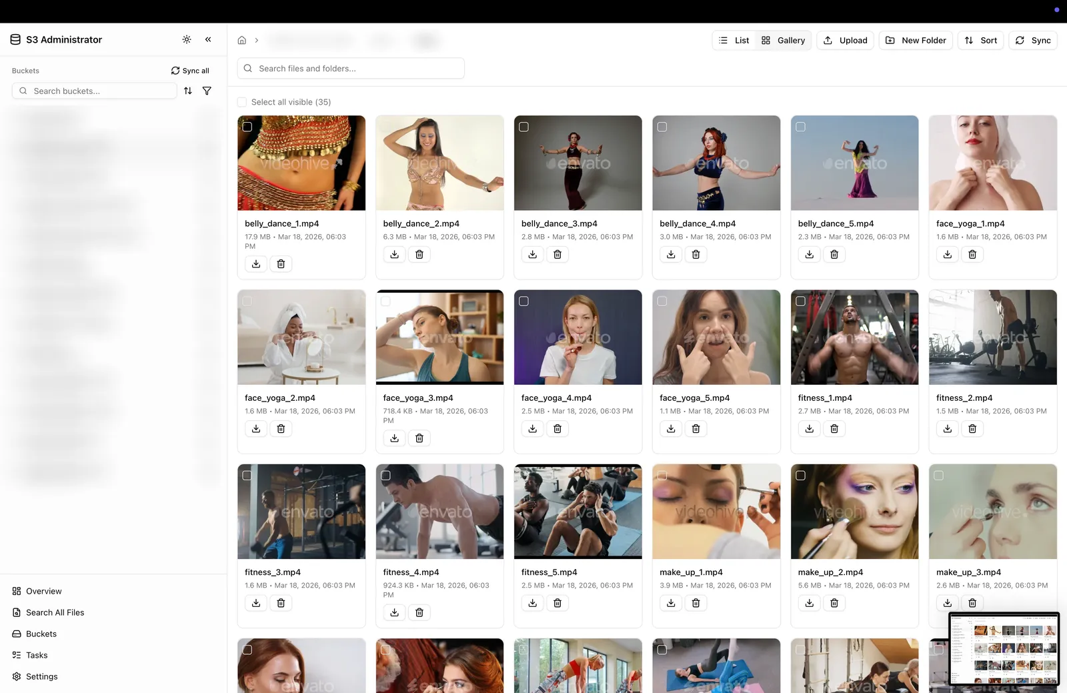The width and height of the screenshot is (1067, 693).
Task: Download belly_dance_1.mp4
Action: coord(256,264)
